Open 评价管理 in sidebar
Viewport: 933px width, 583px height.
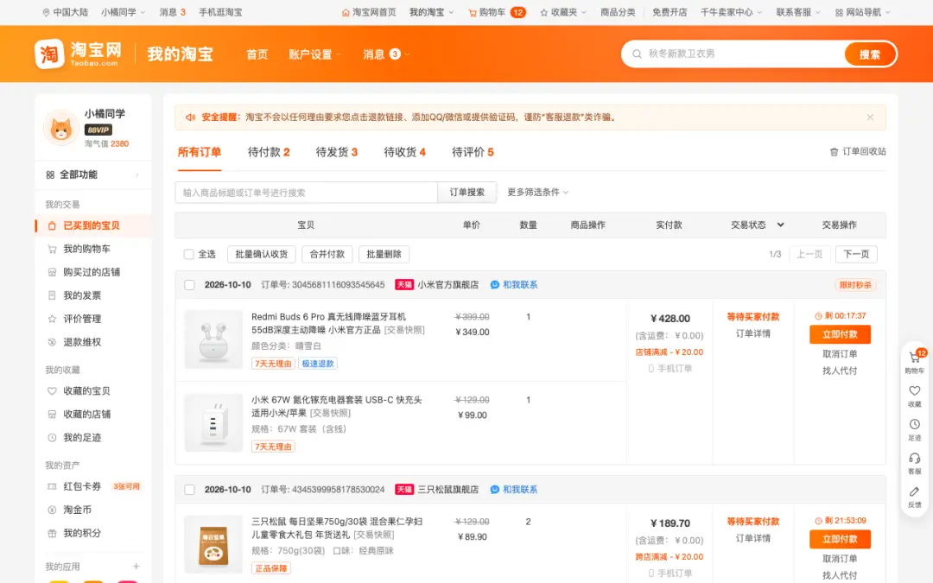coord(81,319)
